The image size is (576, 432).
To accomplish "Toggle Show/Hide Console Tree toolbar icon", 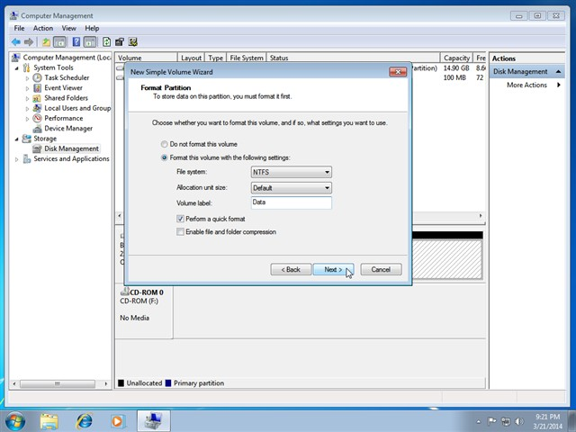I will 59,42.
